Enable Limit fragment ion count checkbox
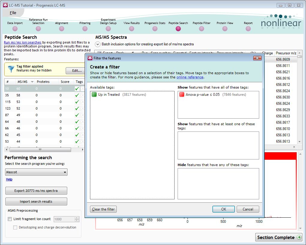This screenshot has width=306, height=245. click(10, 219)
